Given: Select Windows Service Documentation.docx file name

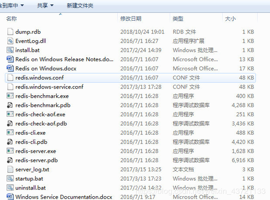Looking at the screenshot, I should (x=64, y=197).
